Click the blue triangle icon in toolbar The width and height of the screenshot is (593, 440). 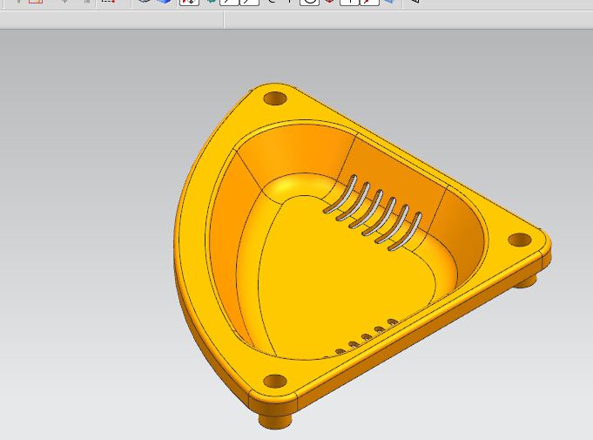[388, 3]
